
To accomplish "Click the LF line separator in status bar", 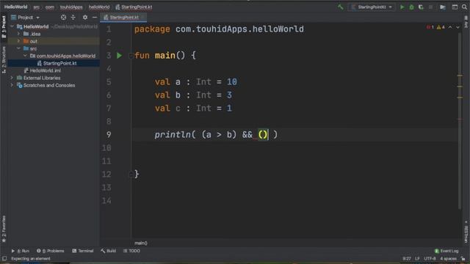I will coord(417,259).
